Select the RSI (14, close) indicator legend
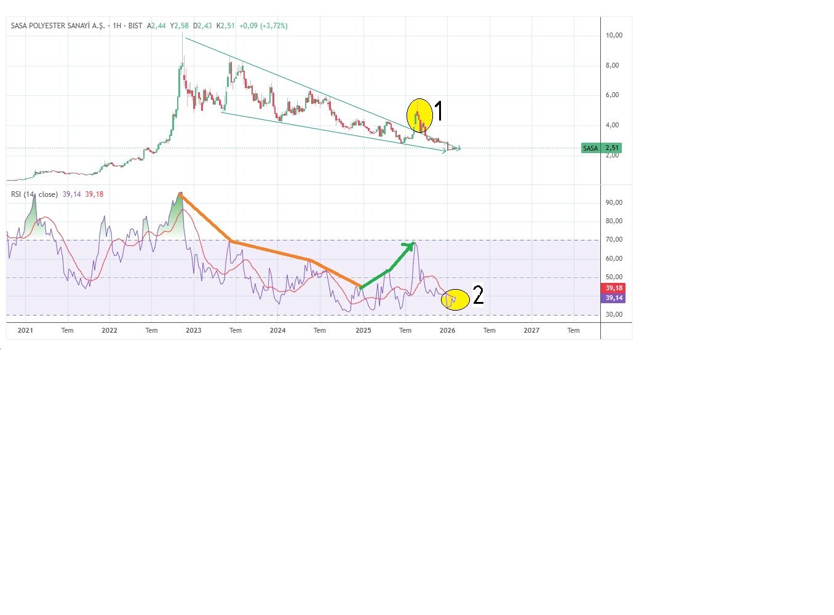Screen dimensions: 834x615 [x=34, y=194]
